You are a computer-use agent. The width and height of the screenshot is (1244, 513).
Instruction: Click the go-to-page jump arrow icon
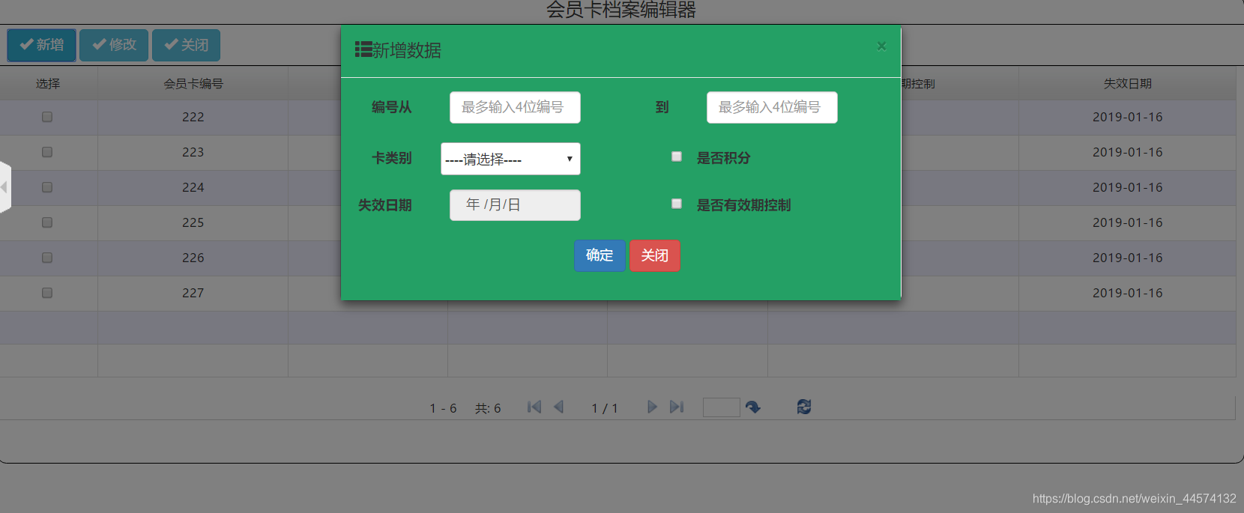pos(753,407)
